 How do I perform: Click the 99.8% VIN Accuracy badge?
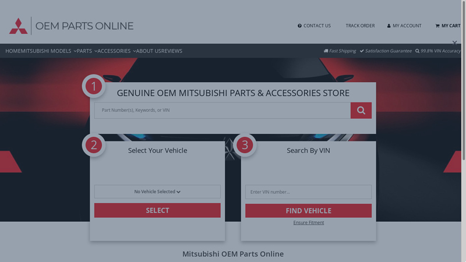coord(438,51)
